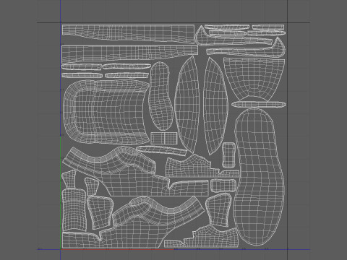Select the large U-shaped rounded UV island

click(106, 112)
